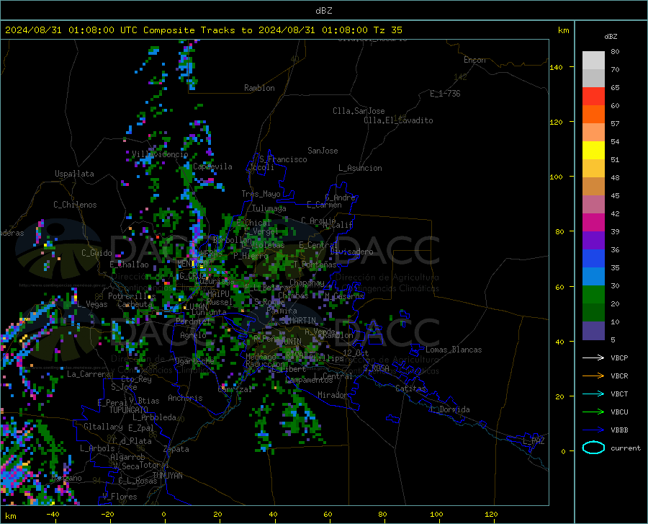Image resolution: width=648 pixels, height=524 pixels.
Task: Click the Capdevila map label
Action: coord(212,166)
